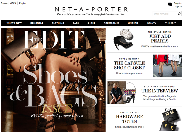Click the How to create your own link
Image resolution: width=183 pixels, height=132 pixels.
[x=129, y=73]
